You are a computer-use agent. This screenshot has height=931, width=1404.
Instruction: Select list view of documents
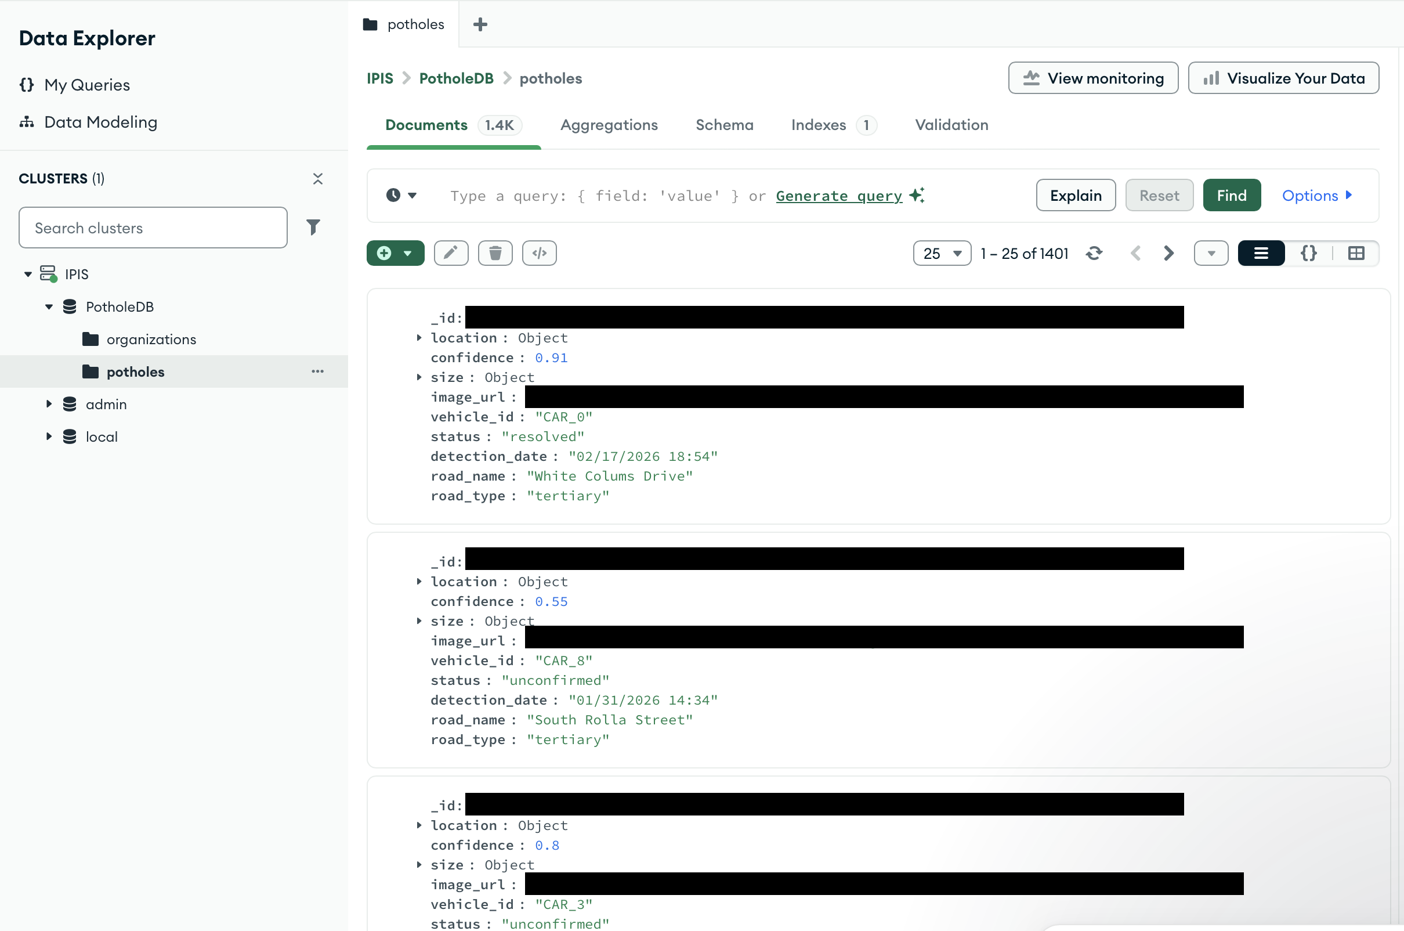pos(1261,254)
